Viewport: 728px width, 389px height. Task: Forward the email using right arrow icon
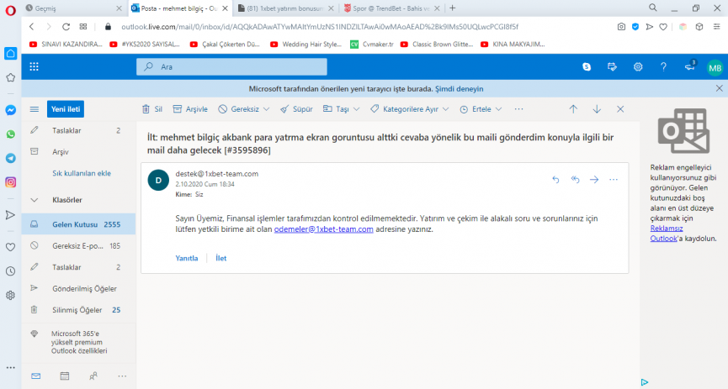(x=594, y=180)
